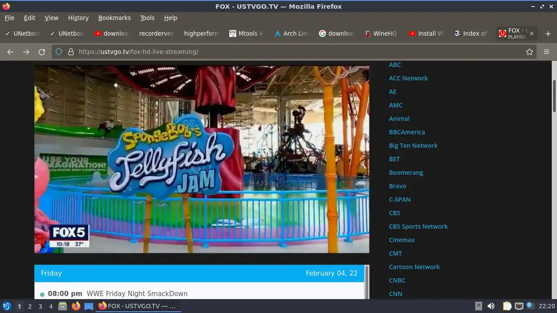Switch to the Arch Linux tab

tap(291, 33)
